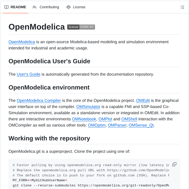This screenshot has height=189, width=189.
Task: Open the README tab
Action: pos(15,7)
